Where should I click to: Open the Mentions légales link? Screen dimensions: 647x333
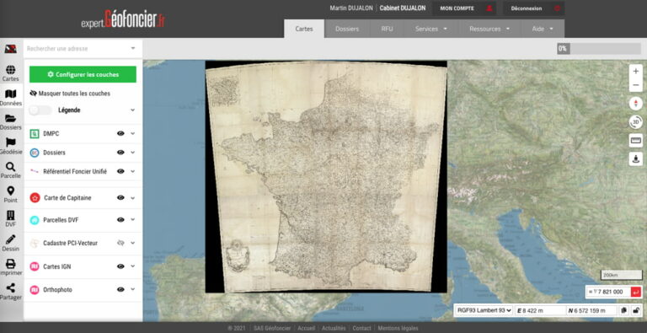[398, 329]
